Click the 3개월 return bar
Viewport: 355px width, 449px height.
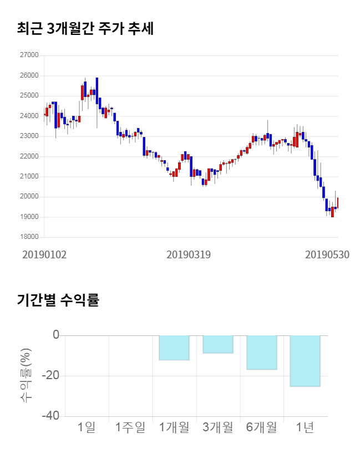pyautogui.click(x=218, y=344)
